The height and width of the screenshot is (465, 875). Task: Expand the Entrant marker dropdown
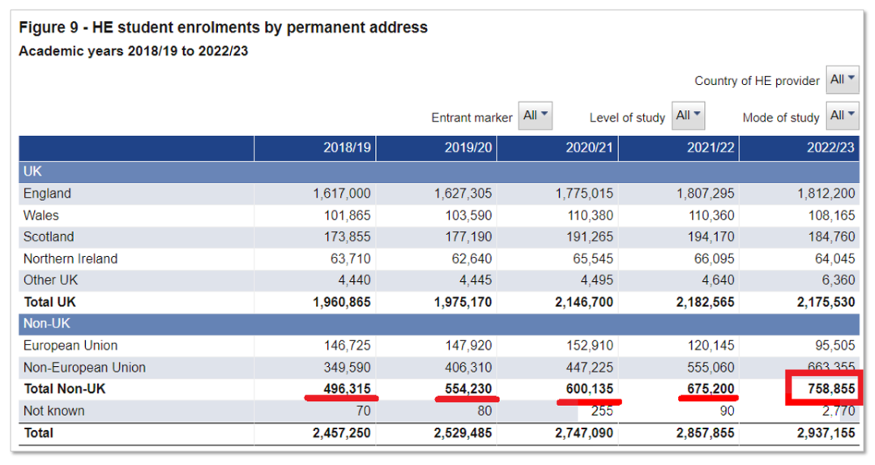tap(536, 116)
